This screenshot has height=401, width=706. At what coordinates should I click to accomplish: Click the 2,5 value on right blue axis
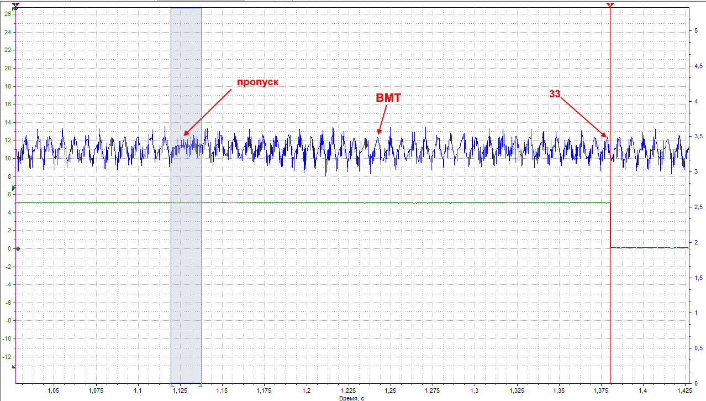click(698, 207)
